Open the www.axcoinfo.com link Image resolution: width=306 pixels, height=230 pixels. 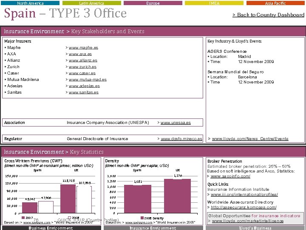click(230, 176)
